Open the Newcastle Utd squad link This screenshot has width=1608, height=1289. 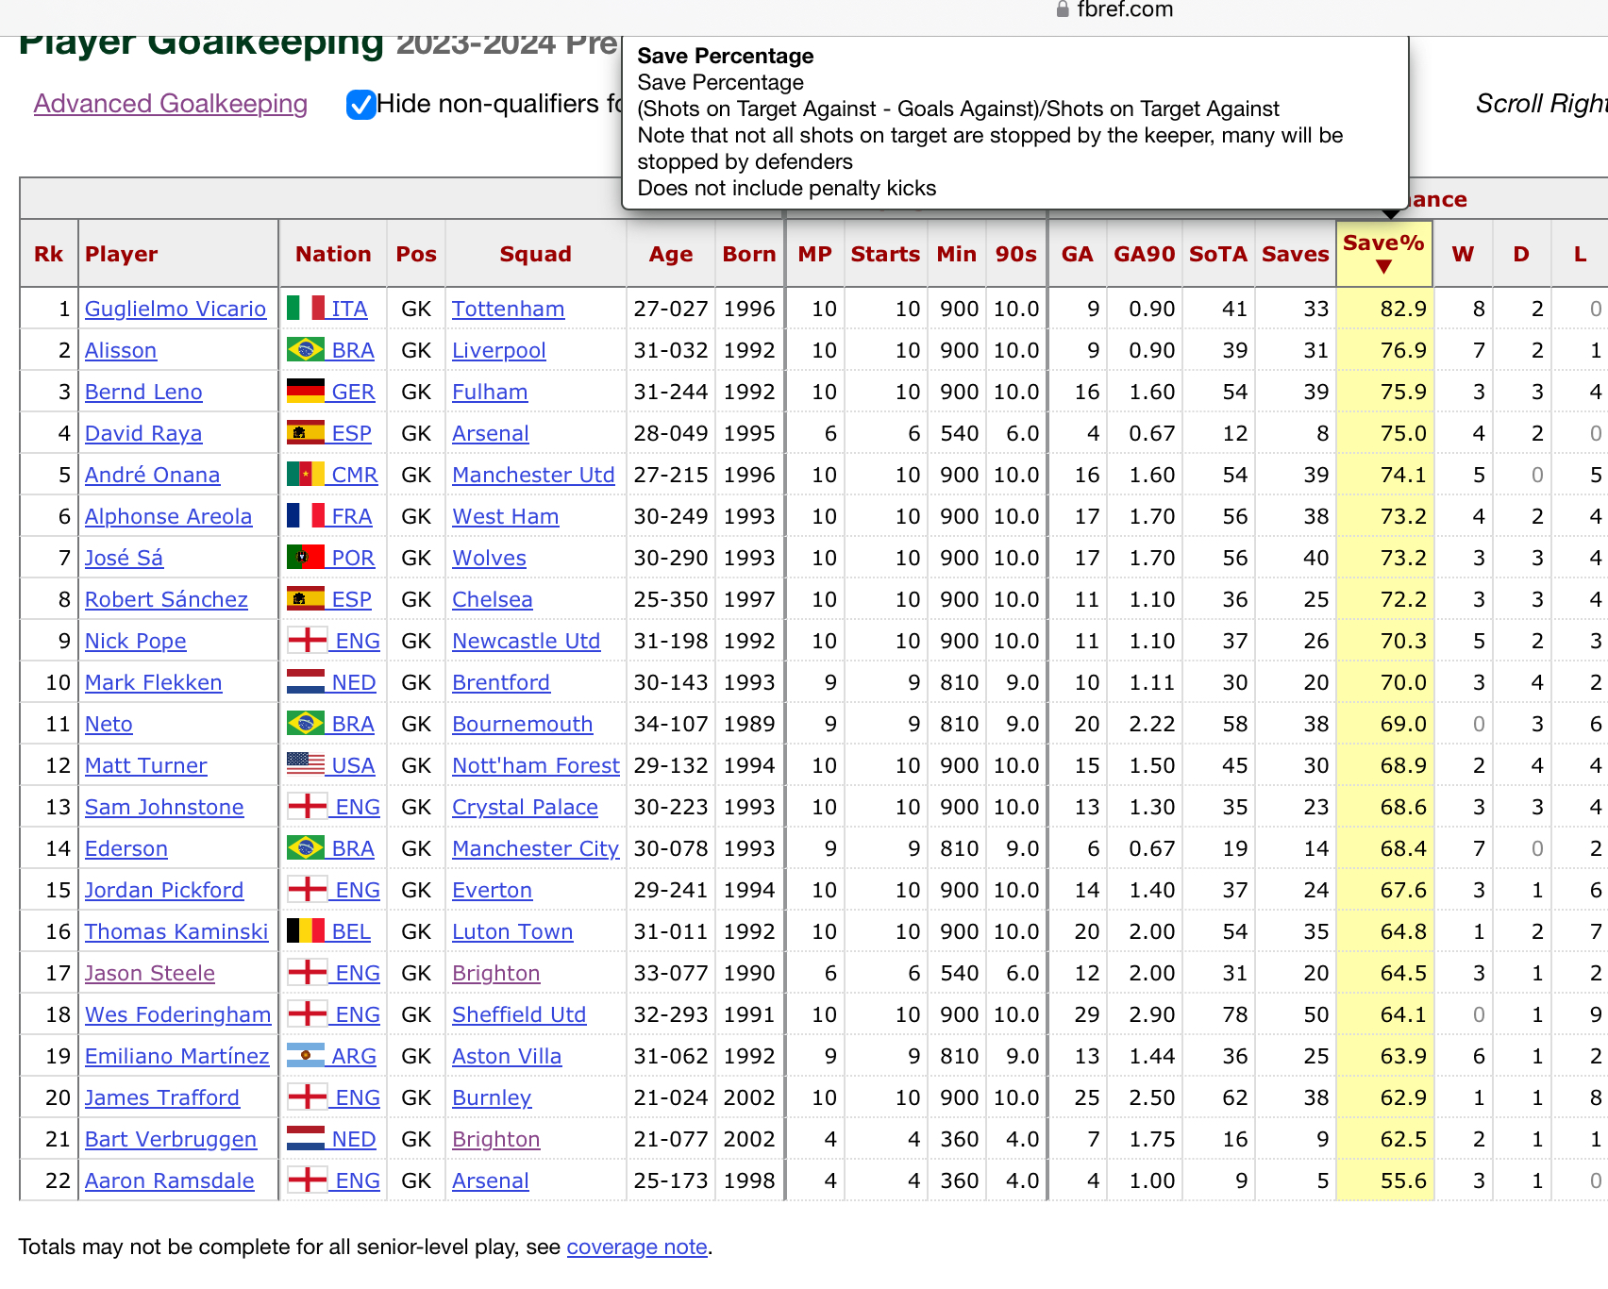[x=526, y=641]
